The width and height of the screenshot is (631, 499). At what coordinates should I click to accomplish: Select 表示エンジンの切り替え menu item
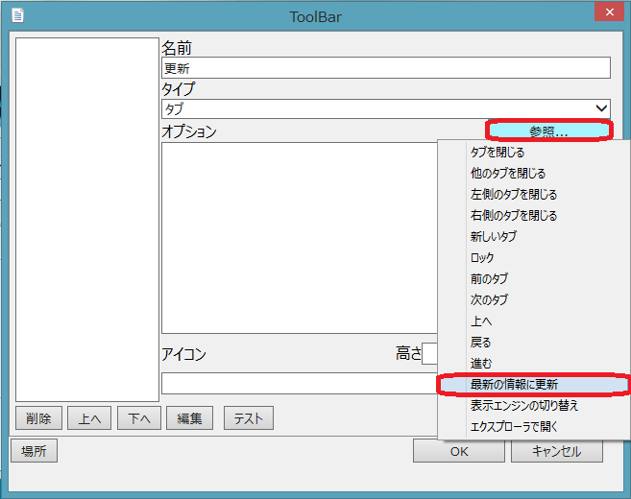point(523,406)
